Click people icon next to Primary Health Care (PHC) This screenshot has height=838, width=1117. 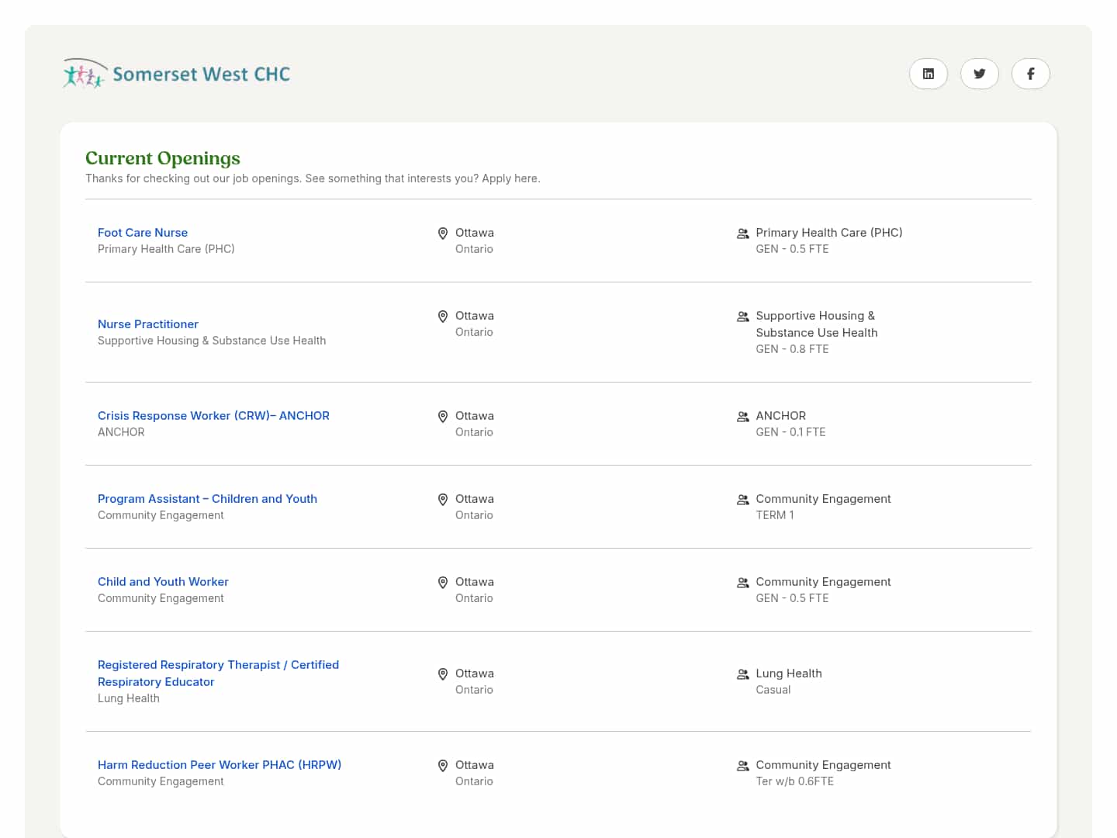743,234
